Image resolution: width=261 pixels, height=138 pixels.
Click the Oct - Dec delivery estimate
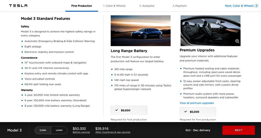click(198, 130)
